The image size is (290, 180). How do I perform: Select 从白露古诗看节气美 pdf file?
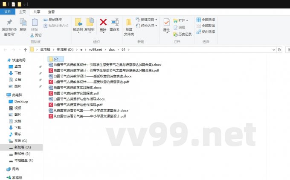coord(87,116)
